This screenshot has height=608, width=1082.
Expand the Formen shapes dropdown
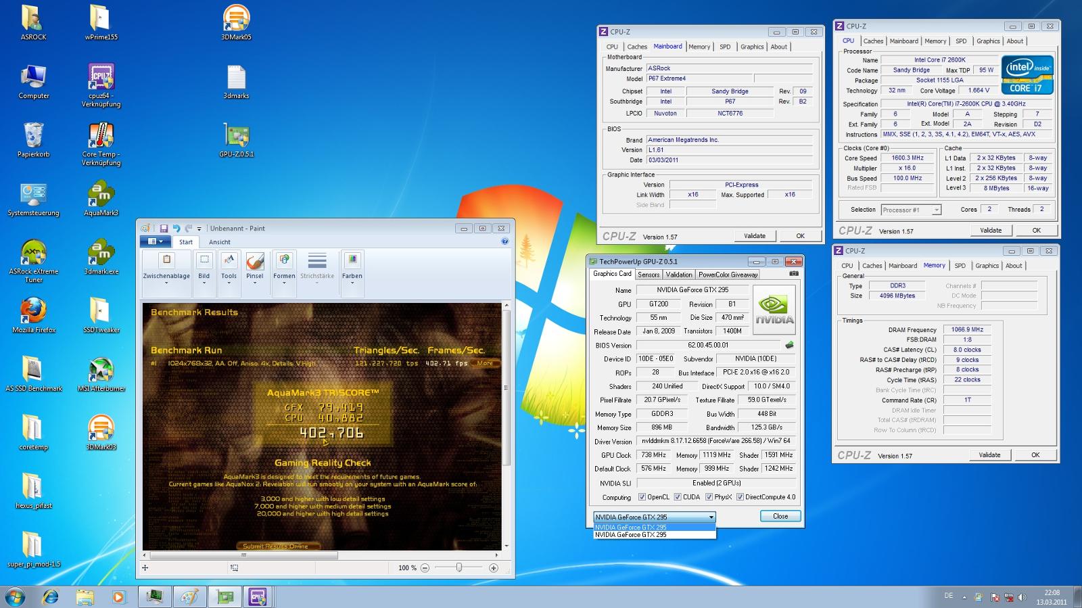(284, 283)
